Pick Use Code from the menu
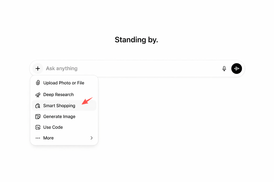Screen dimensions: 274x182 pos(53,127)
